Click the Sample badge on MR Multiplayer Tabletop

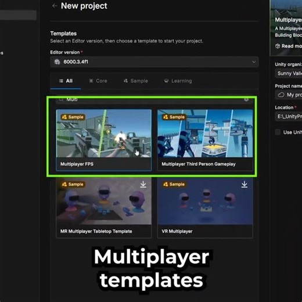[x=73, y=184]
